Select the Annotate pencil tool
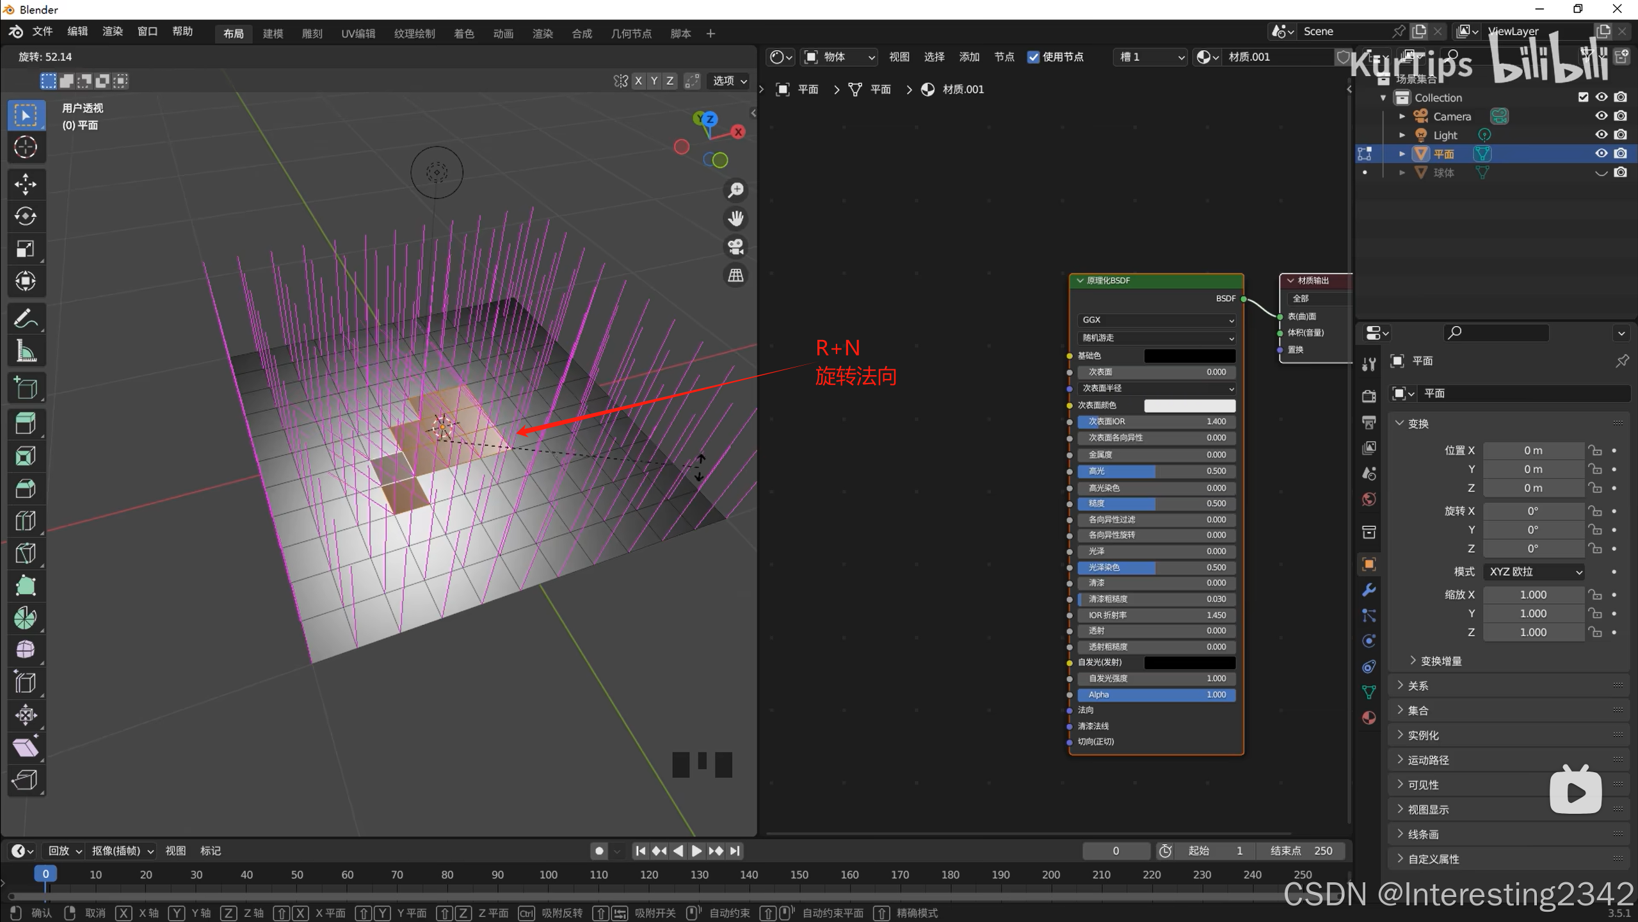 tap(26, 318)
